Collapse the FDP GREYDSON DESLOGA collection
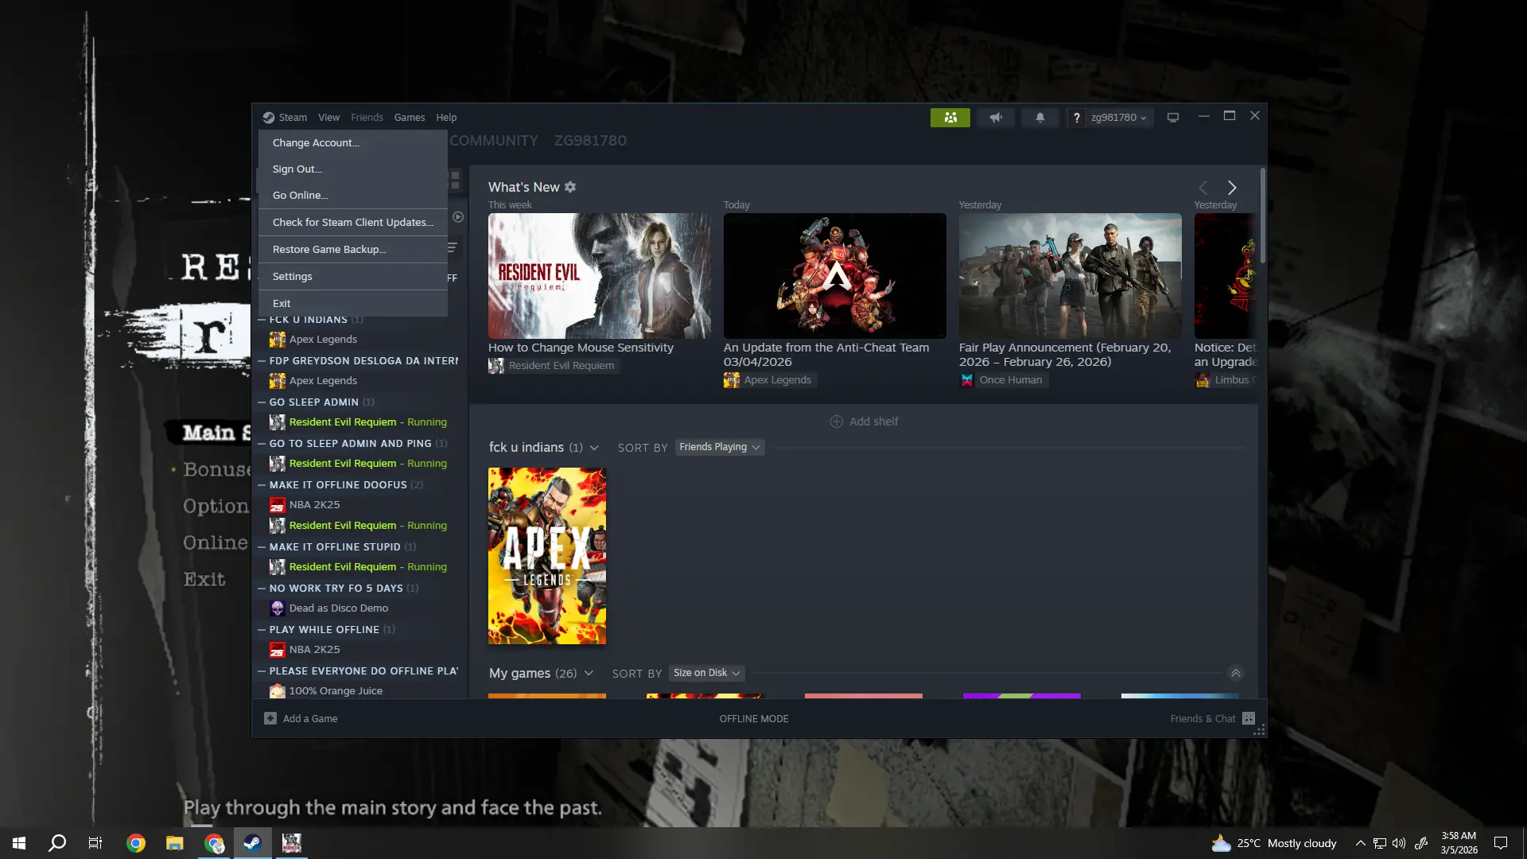 tap(262, 361)
